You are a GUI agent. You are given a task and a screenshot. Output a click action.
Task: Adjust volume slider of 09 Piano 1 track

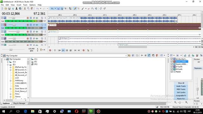[x=18, y=32]
